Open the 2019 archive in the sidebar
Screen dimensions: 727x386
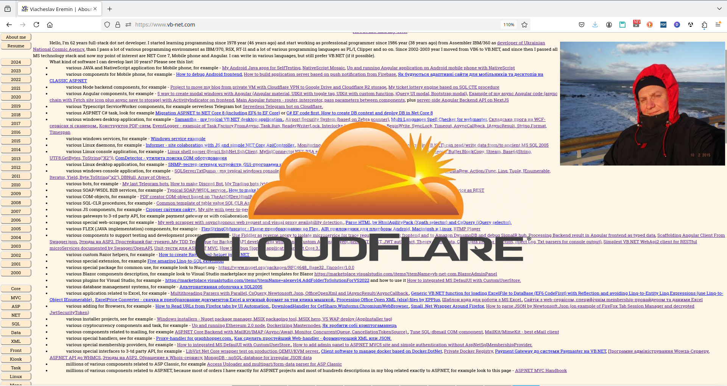(x=16, y=106)
